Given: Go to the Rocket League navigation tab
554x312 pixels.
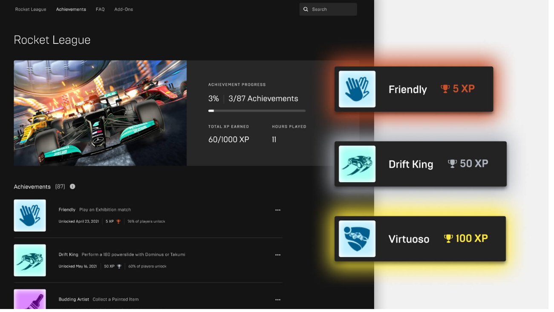Looking at the screenshot, I should (31, 9).
